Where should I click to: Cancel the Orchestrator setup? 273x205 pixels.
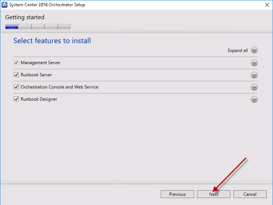pyautogui.click(x=250, y=194)
